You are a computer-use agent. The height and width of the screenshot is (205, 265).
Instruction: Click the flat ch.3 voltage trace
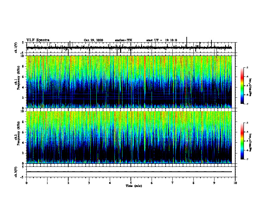click(129, 172)
